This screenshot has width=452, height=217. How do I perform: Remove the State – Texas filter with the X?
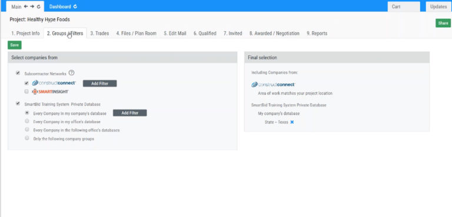coord(292,122)
